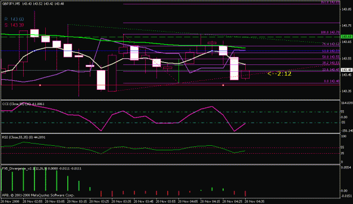The height and width of the screenshot is (204, 353).
Task: Click 100 on the RSI scale
Action: tap(344, 136)
